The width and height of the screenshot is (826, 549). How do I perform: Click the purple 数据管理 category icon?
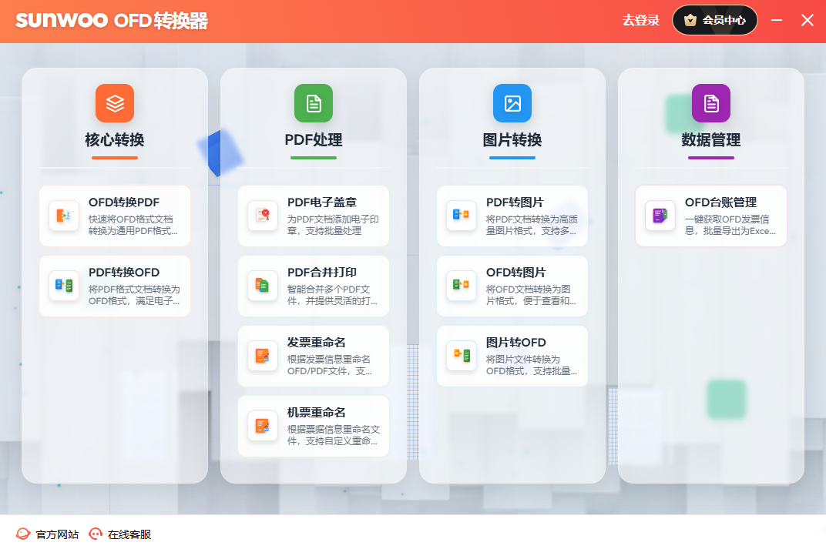pyautogui.click(x=711, y=103)
